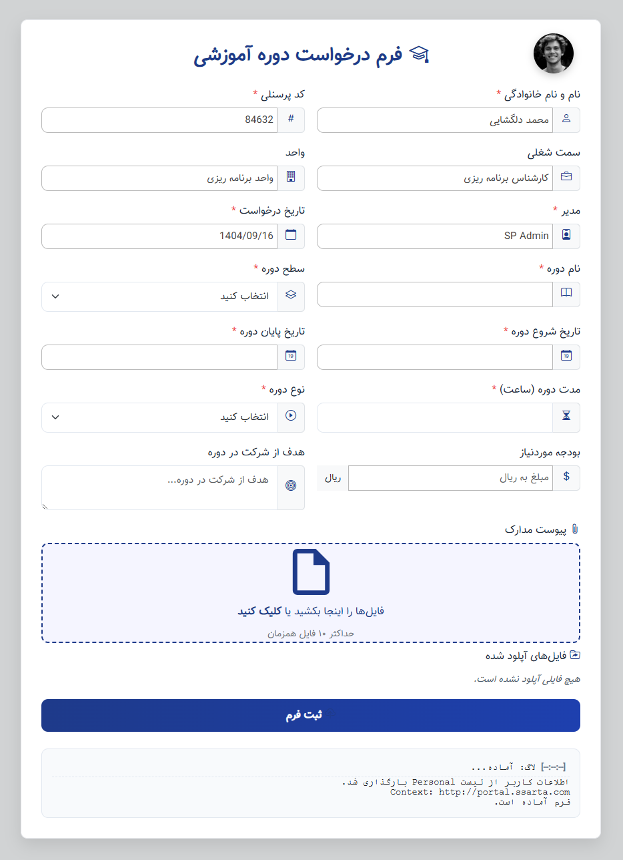Click the ID badge icon beside manager field
This screenshot has height=860, width=623.
(x=566, y=236)
